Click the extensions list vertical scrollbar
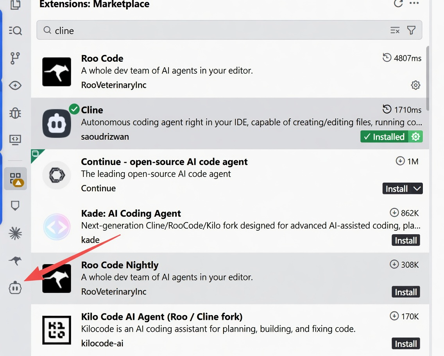This screenshot has width=444, height=356. pyautogui.click(x=428, y=78)
